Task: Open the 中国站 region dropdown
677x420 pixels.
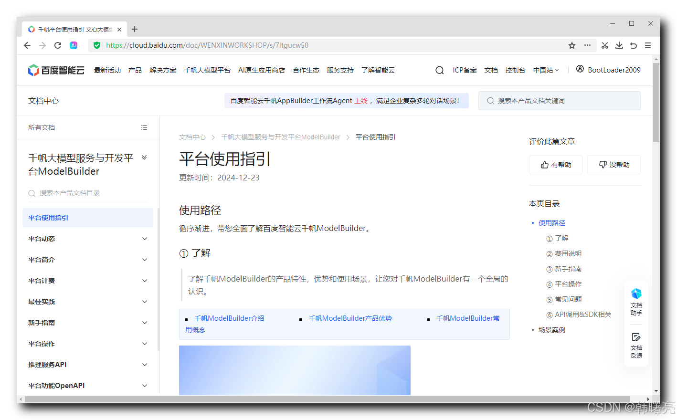Action: [546, 70]
